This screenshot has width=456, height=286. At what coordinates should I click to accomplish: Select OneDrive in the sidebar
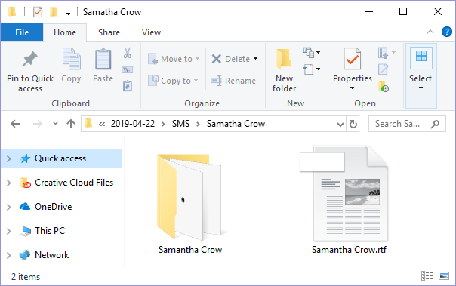53,207
